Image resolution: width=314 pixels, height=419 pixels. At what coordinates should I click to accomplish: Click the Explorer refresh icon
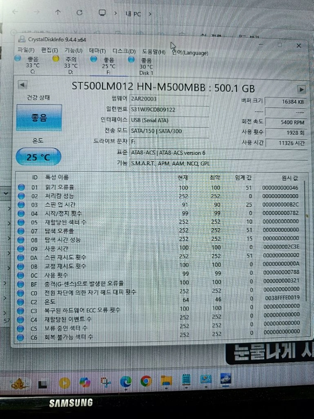pos(80,12)
